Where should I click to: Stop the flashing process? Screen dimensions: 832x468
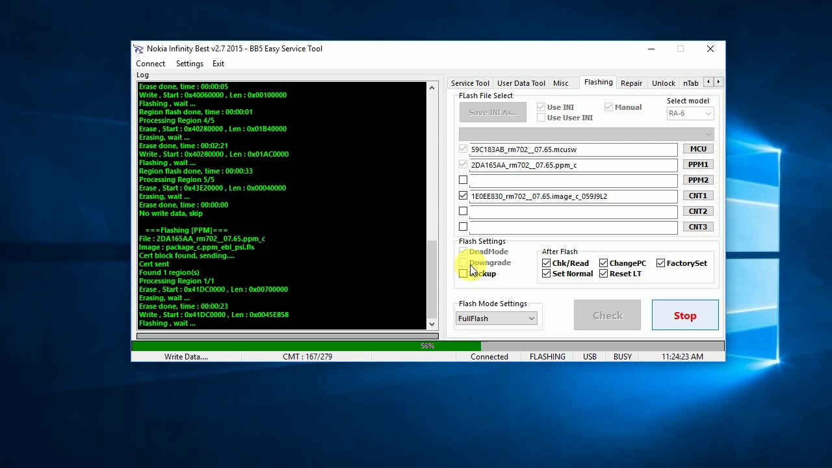pos(685,315)
